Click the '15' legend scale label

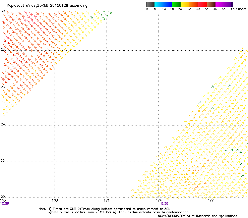click(x=172, y=9)
